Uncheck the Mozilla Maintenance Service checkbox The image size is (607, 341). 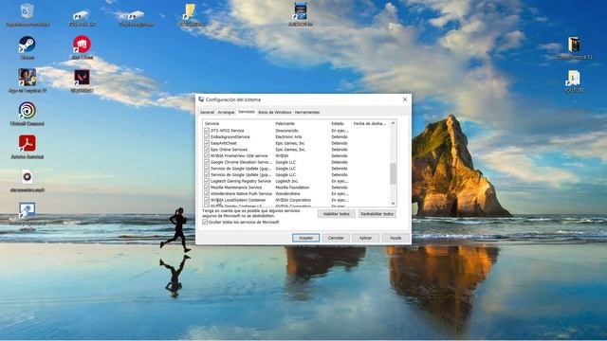[207, 188]
